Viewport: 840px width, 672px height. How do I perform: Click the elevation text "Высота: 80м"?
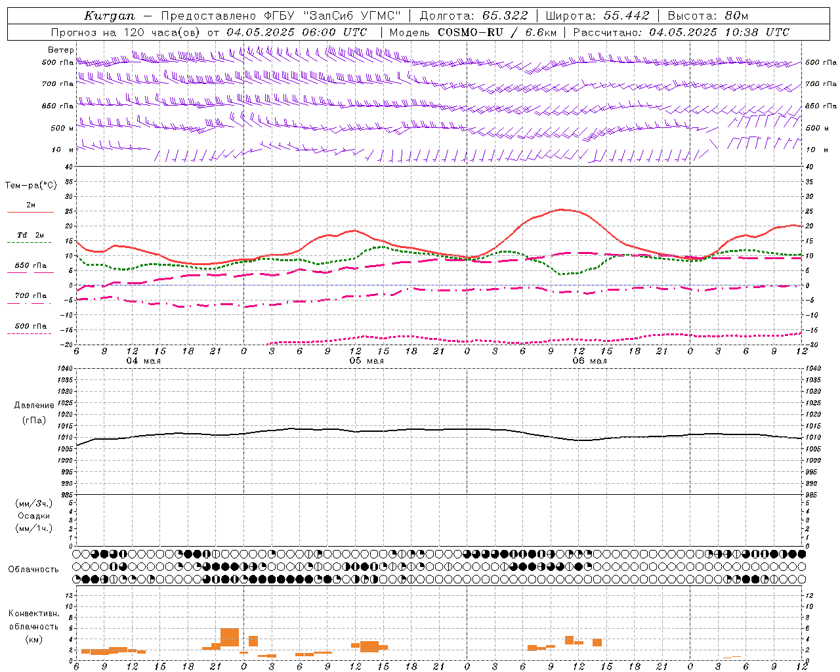(x=708, y=16)
